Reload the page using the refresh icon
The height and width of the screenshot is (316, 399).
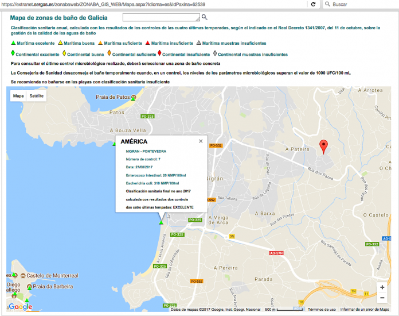click(313, 4)
